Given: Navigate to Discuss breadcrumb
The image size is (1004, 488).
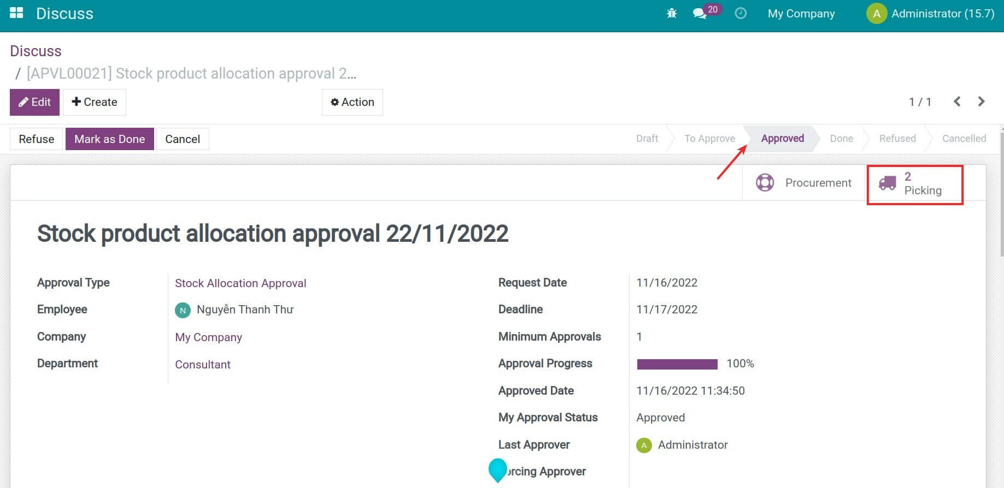Looking at the screenshot, I should [36, 51].
